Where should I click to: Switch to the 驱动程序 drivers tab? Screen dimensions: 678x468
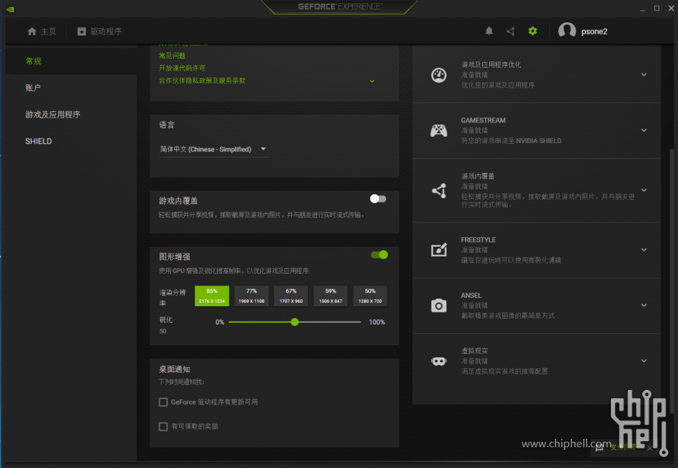click(x=100, y=31)
